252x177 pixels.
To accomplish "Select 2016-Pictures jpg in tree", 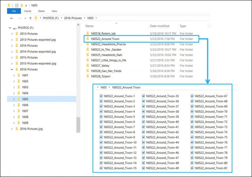I will click(31, 129).
